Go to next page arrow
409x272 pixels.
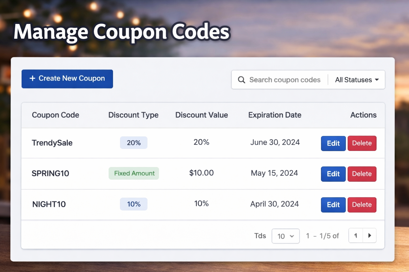370,236
